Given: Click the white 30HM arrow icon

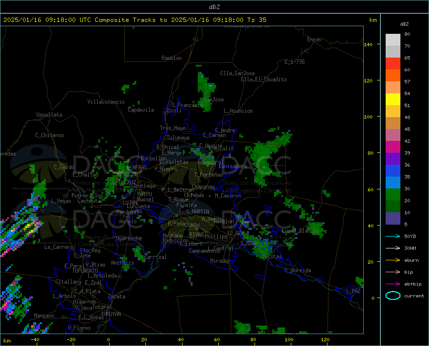Looking at the screenshot, I should tap(393, 248).
